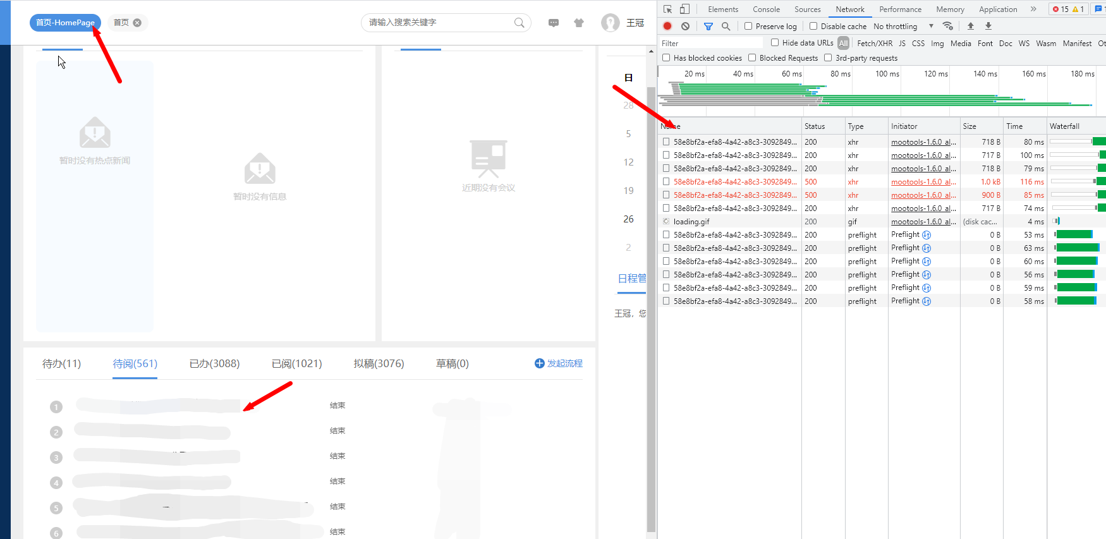The image size is (1106, 539).
Task: Sort requests by the Time column header
Action: 1025,126
